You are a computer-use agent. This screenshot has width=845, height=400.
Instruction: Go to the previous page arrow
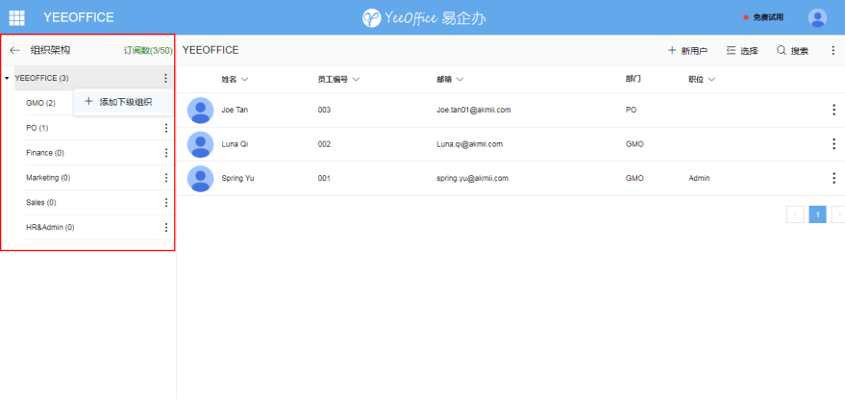tap(795, 214)
